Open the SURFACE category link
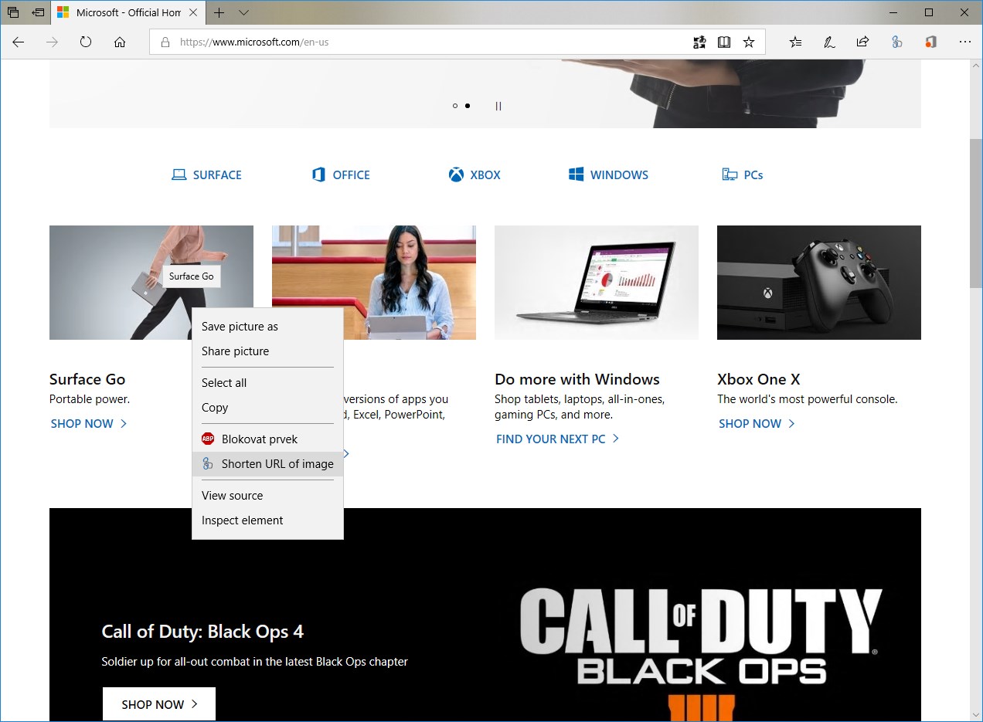Viewport: 983px width, 722px height. 206,175
